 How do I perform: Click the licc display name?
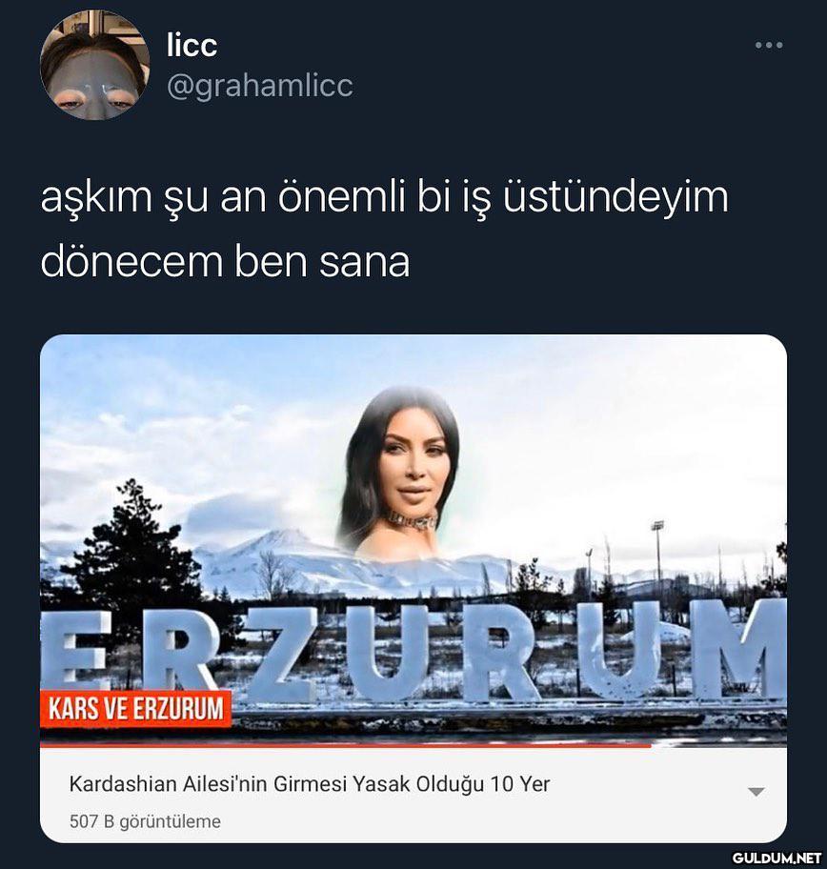[x=192, y=45]
